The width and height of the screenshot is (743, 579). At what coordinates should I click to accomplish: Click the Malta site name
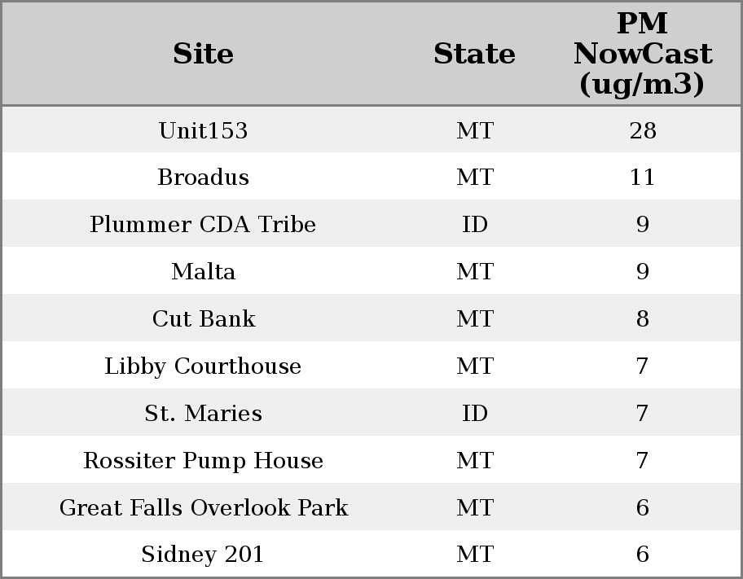[x=203, y=272]
